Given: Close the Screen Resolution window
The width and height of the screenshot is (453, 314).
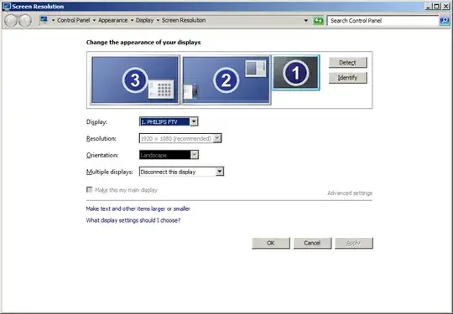Looking at the screenshot, I should click(446, 7).
